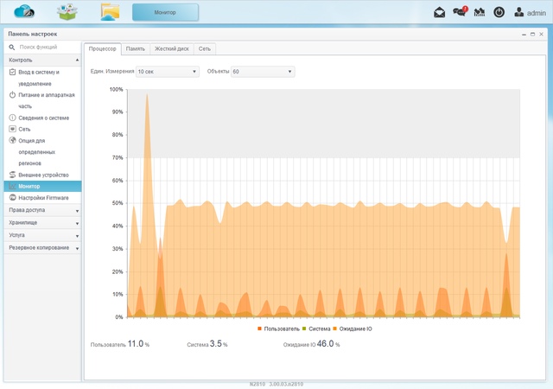Click the cloud control panel icon
Screen dimensions: 553x389
[24, 11]
